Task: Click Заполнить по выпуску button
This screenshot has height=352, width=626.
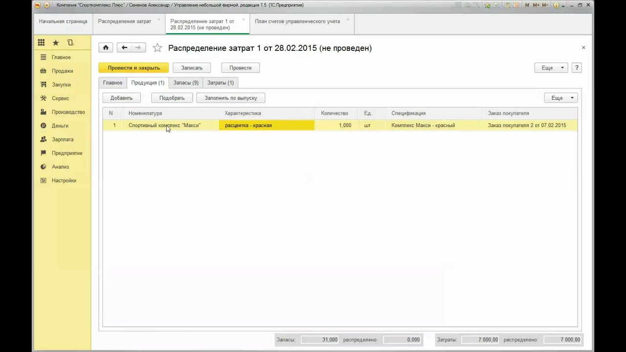Action: pyautogui.click(x=231, y=98)
